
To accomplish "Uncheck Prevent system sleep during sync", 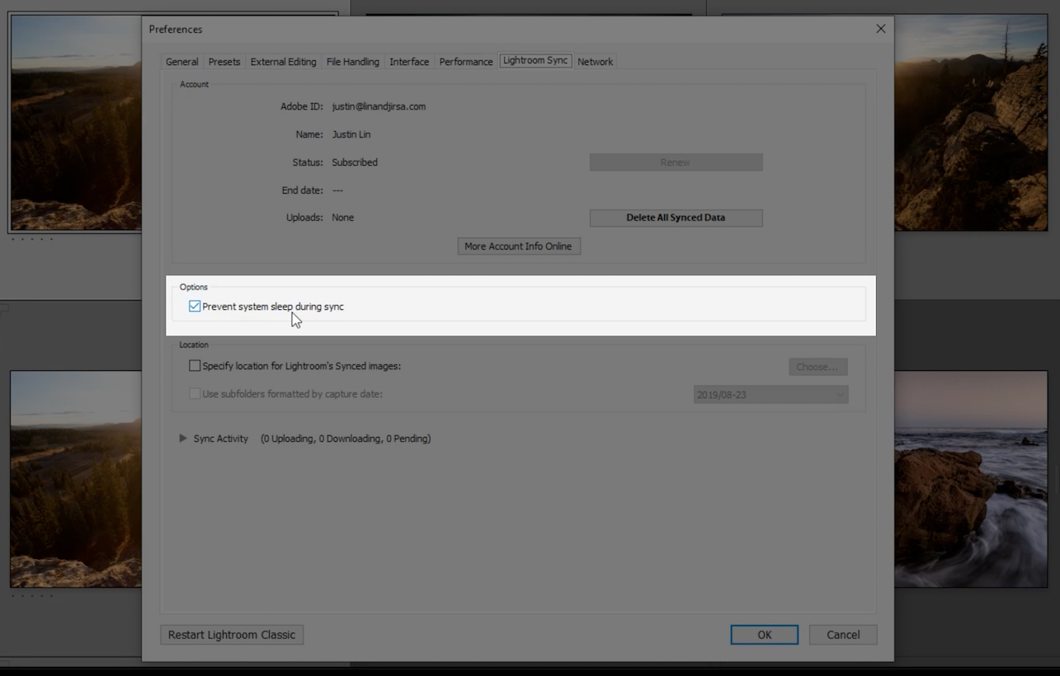I will [195, 306].
